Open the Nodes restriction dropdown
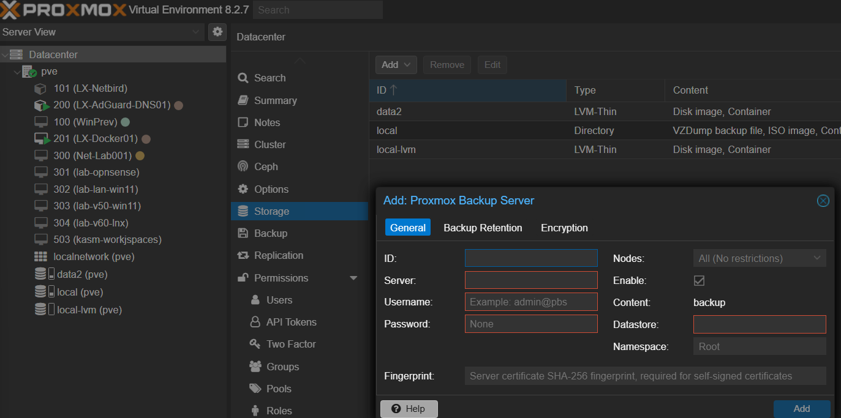 click(x=759, y=258)
